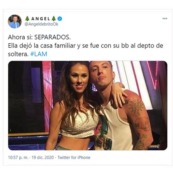Open the Twitter for iPhone source link
This screenshot has height=173, width=173.
(74, 157)
